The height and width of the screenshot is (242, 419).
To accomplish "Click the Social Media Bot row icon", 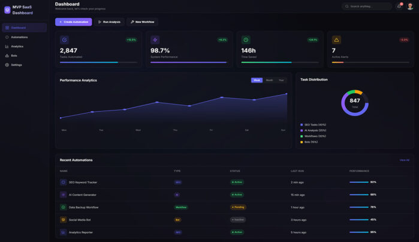I will tap(63, 219).
